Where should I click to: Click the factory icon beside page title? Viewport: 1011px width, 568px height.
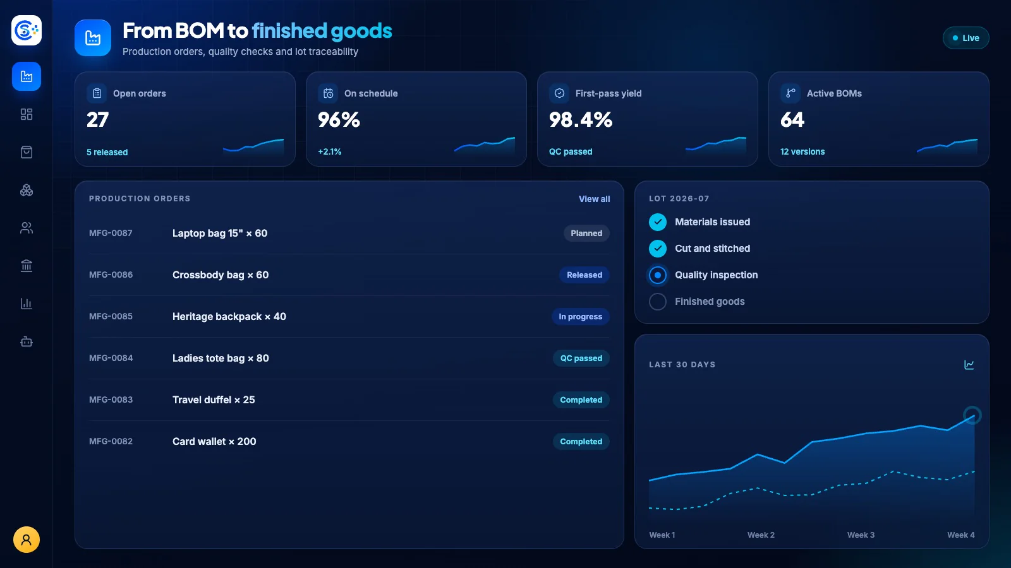click(93, 38)
